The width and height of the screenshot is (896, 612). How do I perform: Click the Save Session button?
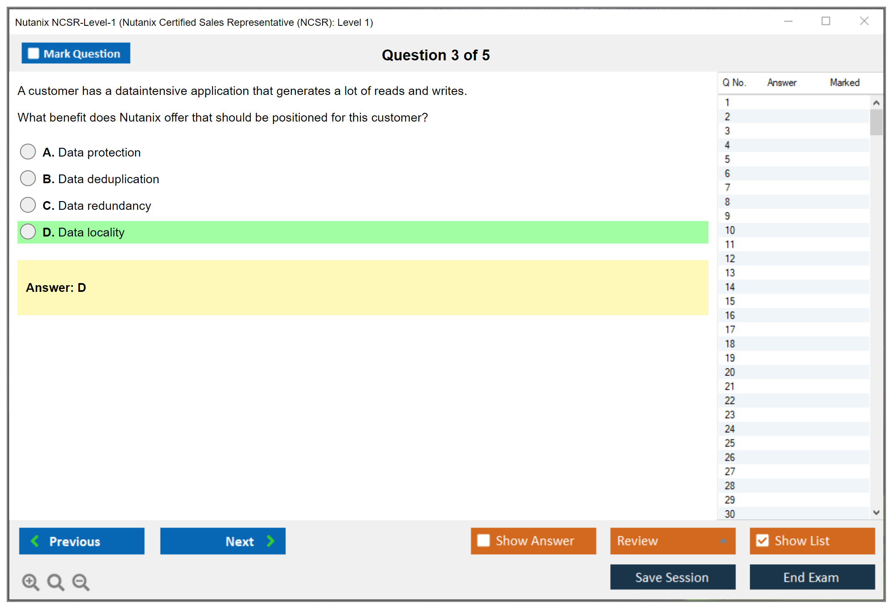672,577
